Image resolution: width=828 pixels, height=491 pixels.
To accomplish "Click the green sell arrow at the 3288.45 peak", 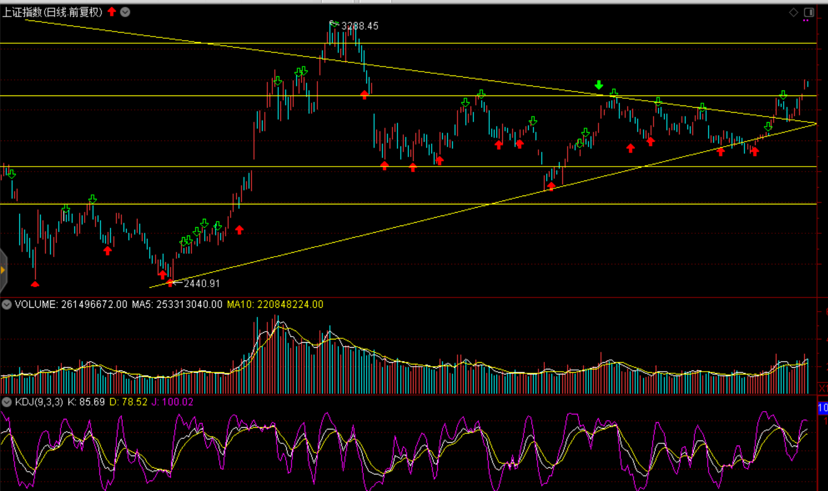I will [334, 23].
